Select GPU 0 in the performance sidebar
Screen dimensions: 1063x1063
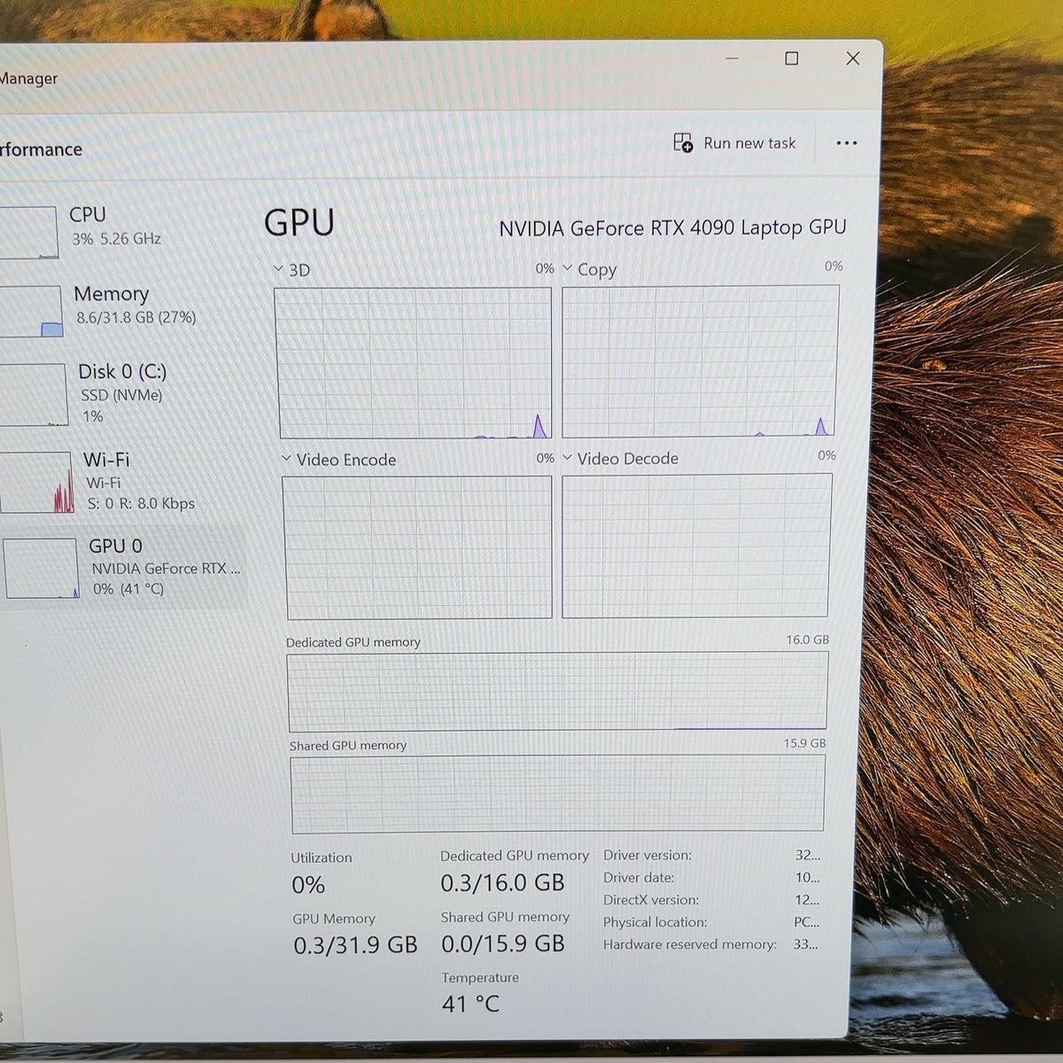(x=123, y=567)
